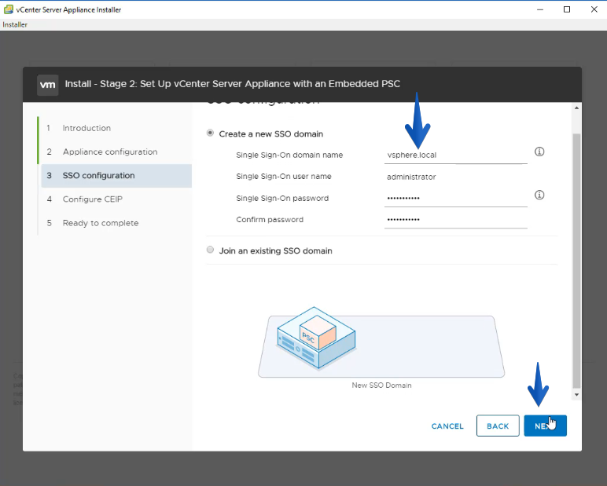
Task: Close the vCenter Server Appliance Installer
Action: coord(594,9)
